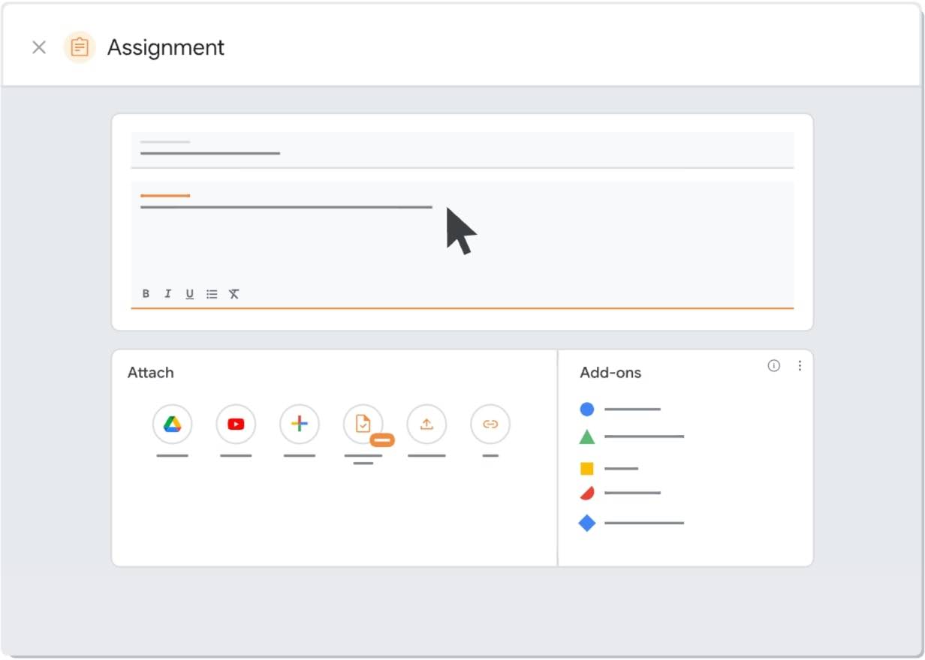Attach a link to the assignment
Viewport: 925px width, 660px height.
tap(490, 424)
